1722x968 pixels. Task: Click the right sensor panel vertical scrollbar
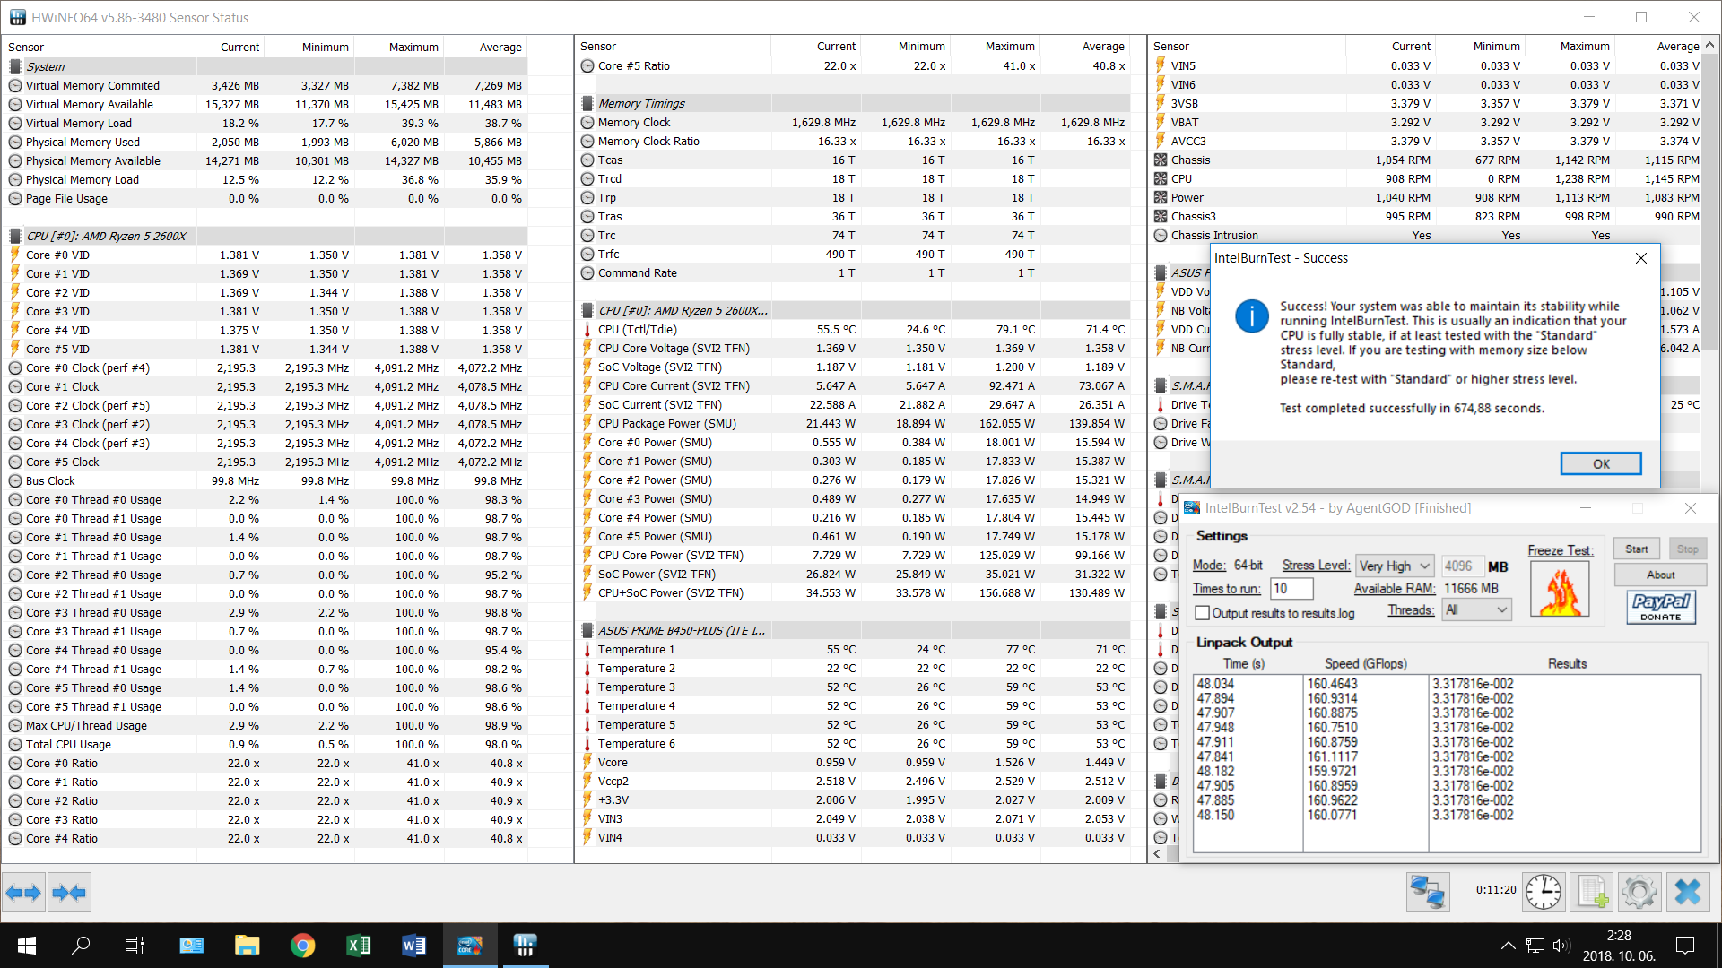1710,197
